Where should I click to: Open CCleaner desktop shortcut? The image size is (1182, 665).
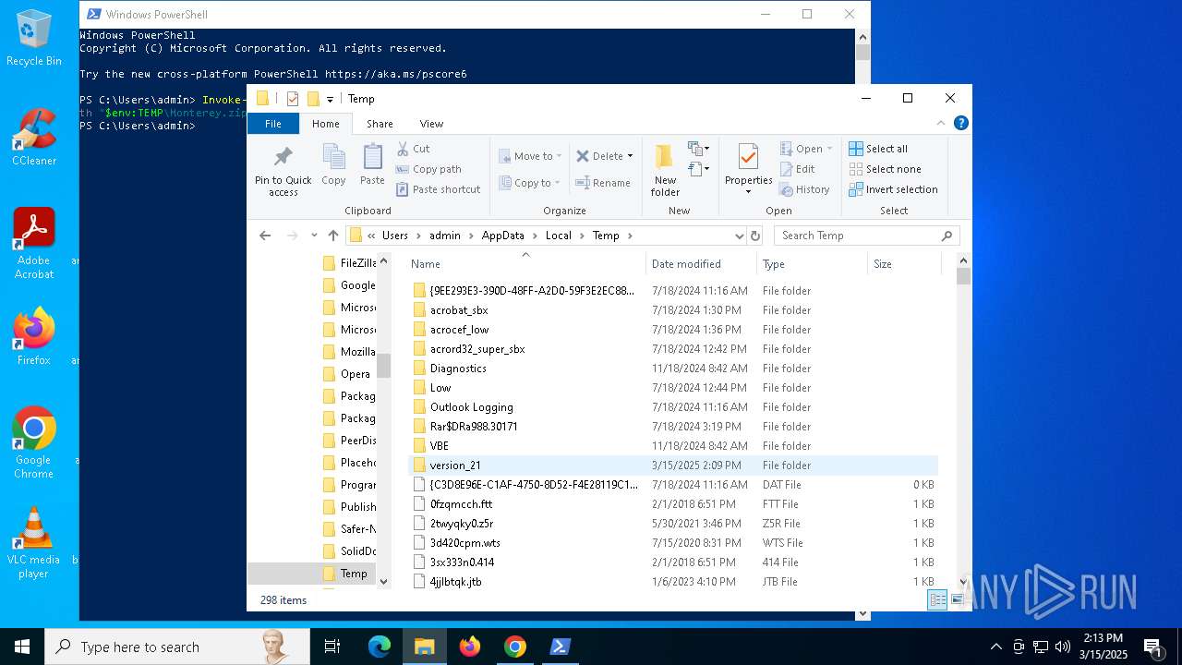tap(34, 137)
